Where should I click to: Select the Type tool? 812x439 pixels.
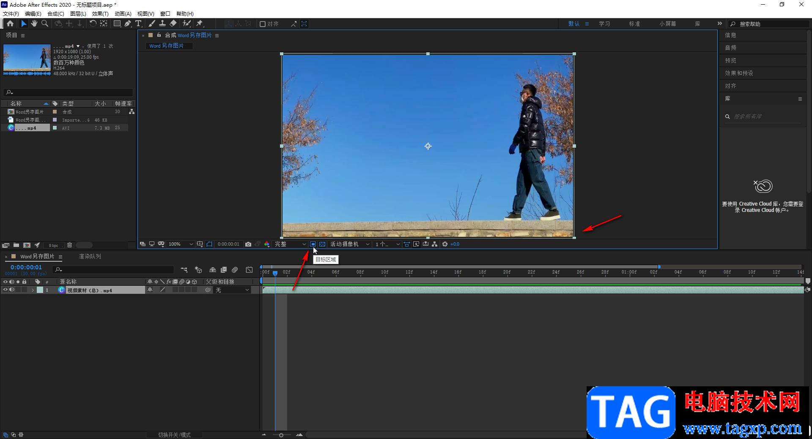point(138,24)
